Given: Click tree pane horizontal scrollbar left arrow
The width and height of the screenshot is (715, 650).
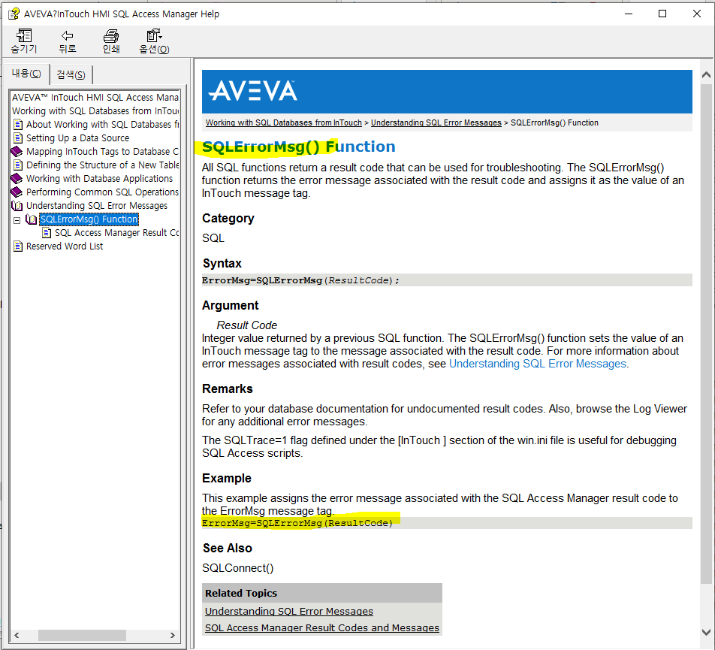Looking at the screenshot, I should [17, 635].
